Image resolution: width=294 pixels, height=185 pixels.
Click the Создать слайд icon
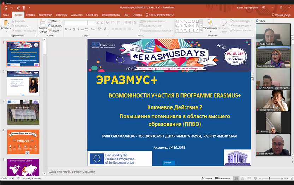[43, 23]
